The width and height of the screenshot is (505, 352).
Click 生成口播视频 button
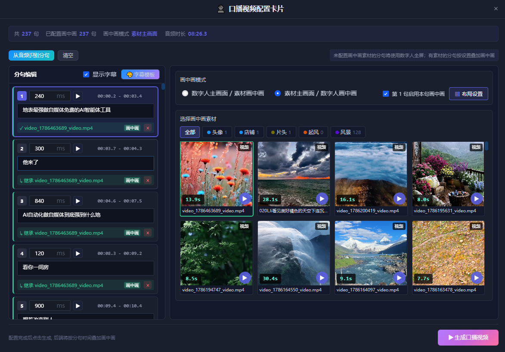click(468, 337)
